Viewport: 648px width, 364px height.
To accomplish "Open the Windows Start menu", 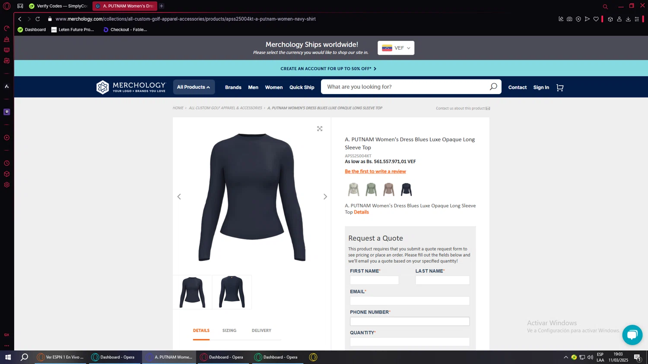I will coord(8,357).
